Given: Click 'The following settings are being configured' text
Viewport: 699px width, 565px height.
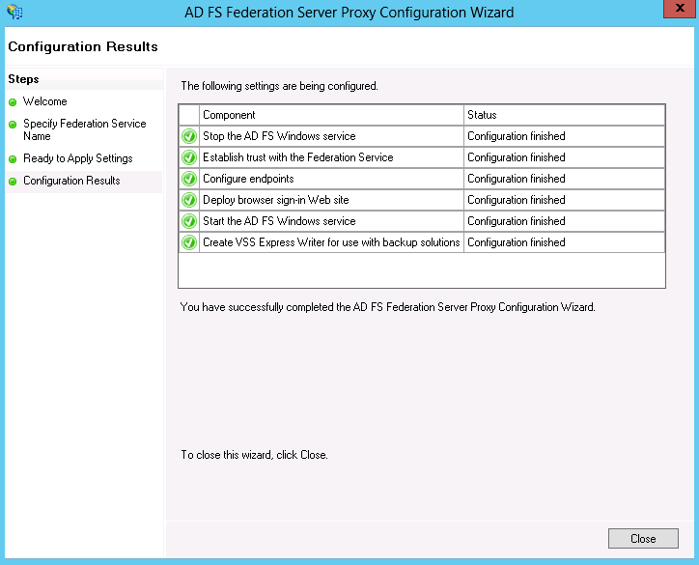Looking at the screenshot, I should 279,86.
